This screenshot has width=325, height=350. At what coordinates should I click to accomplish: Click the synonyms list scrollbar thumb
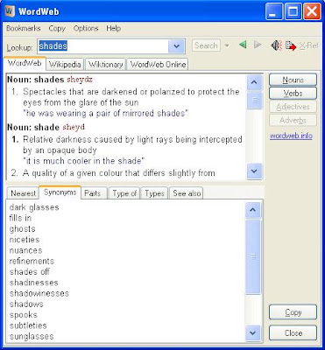click(x=253, y=256)
